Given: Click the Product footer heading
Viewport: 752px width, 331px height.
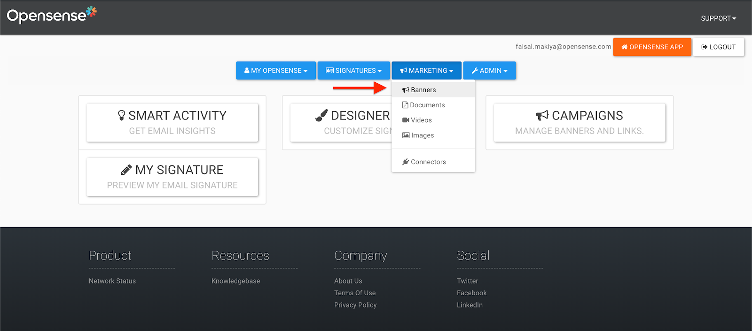Looking at the screenshot, I should point(110,255).
